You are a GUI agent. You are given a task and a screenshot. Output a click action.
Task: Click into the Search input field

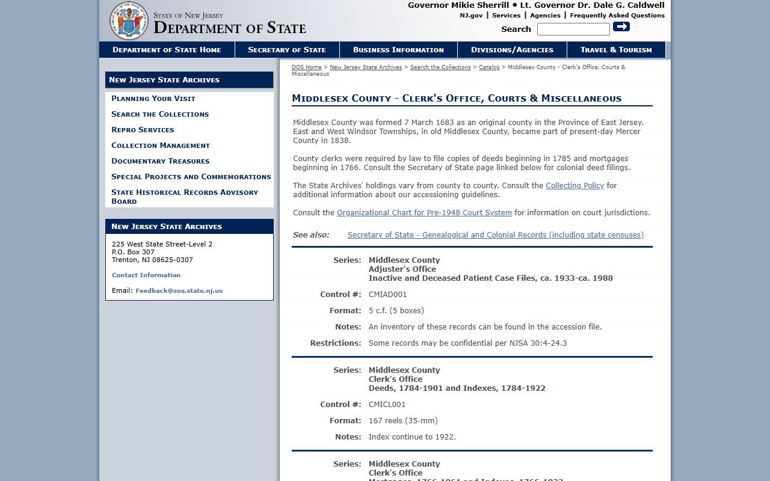tap(573, 29)
